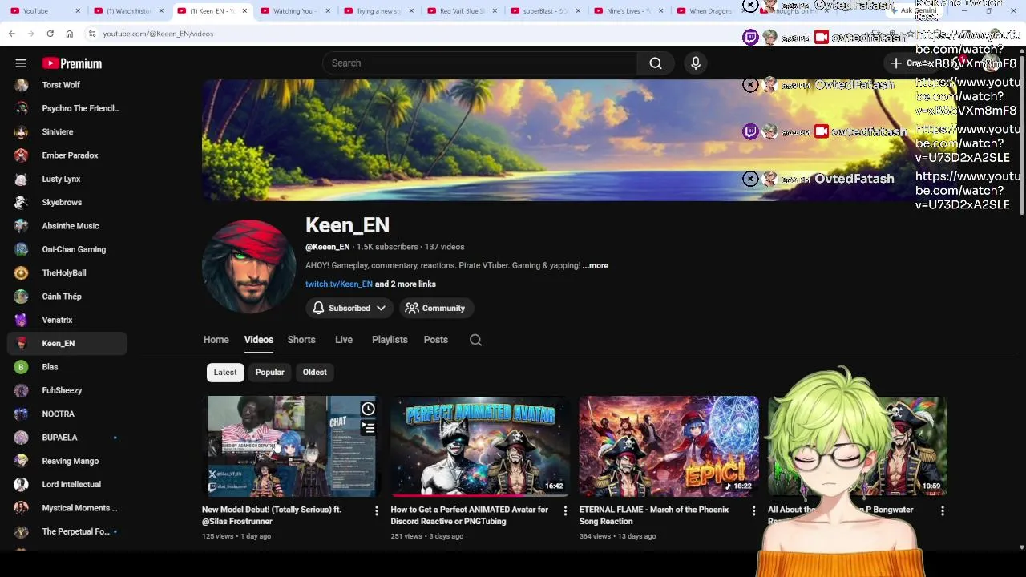
Task: Close the first YouTube browser tab
Action: [x=78, y=11]
